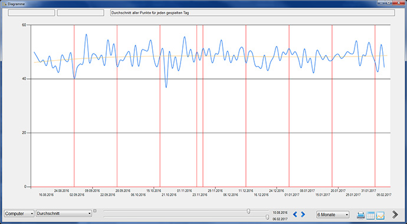Click the chart description text field
Screen dimensions: 407x224
252,13
